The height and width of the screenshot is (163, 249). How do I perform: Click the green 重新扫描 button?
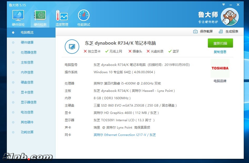[x=220, y=43]
